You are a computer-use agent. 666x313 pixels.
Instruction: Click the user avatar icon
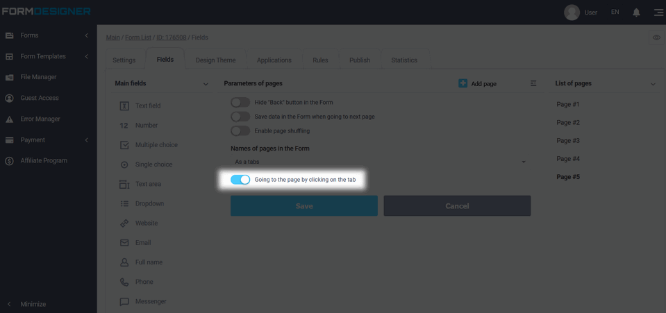[x=572, y=12]
